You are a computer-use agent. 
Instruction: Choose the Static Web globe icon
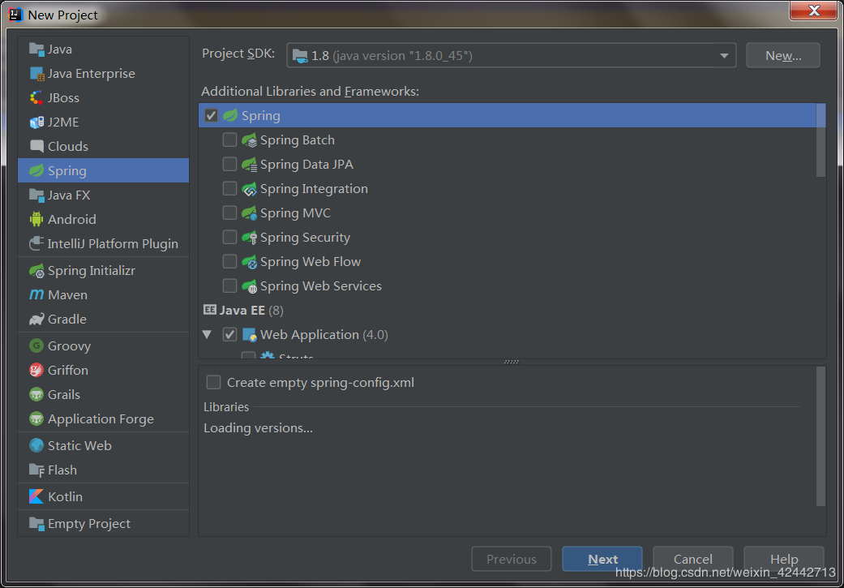[36, 445]
